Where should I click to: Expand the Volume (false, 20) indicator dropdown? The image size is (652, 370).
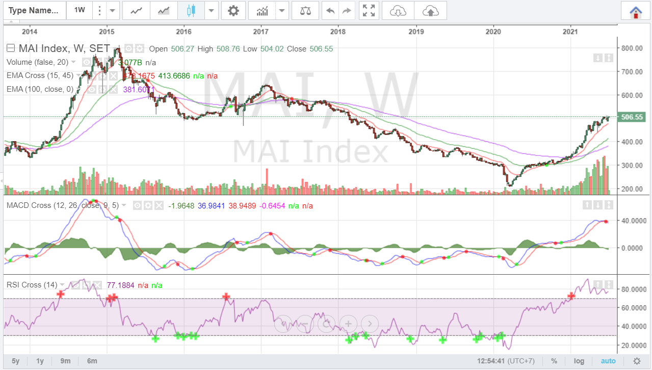[73, 62]
